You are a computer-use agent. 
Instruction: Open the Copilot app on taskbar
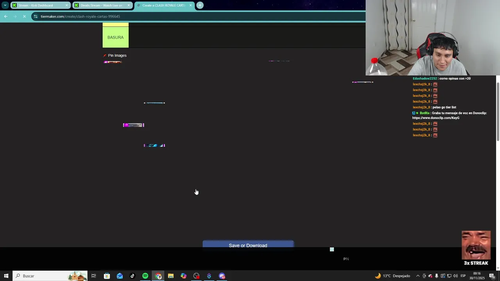[184, 276]
